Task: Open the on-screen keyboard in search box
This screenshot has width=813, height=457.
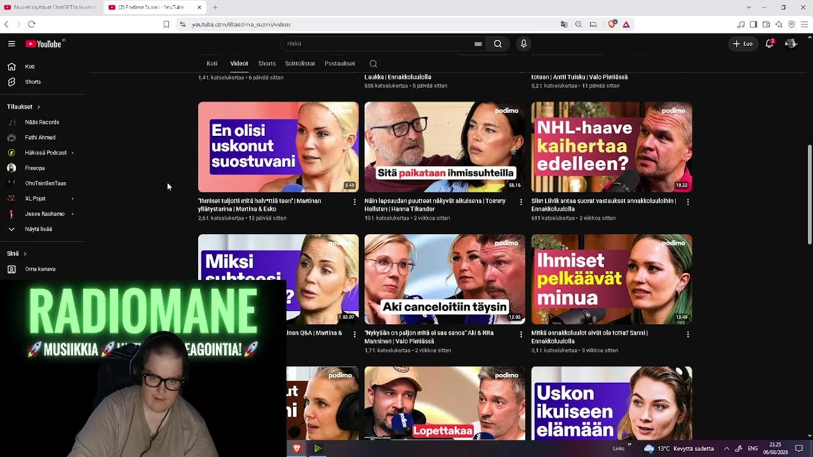Action: click(x=478, y=44)
